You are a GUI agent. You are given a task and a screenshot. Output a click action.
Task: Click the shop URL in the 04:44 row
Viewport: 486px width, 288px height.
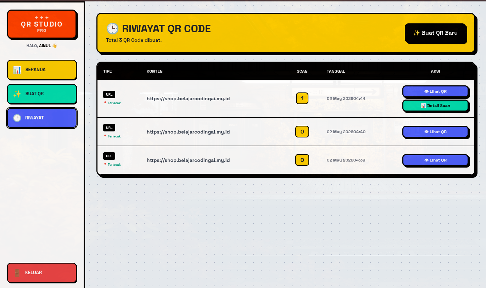[x=188, y=98]
